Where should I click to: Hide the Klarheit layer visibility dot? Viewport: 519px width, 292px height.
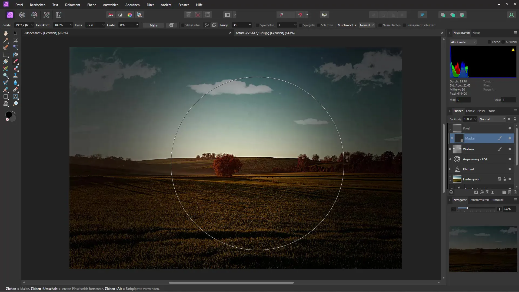point(510,169)
